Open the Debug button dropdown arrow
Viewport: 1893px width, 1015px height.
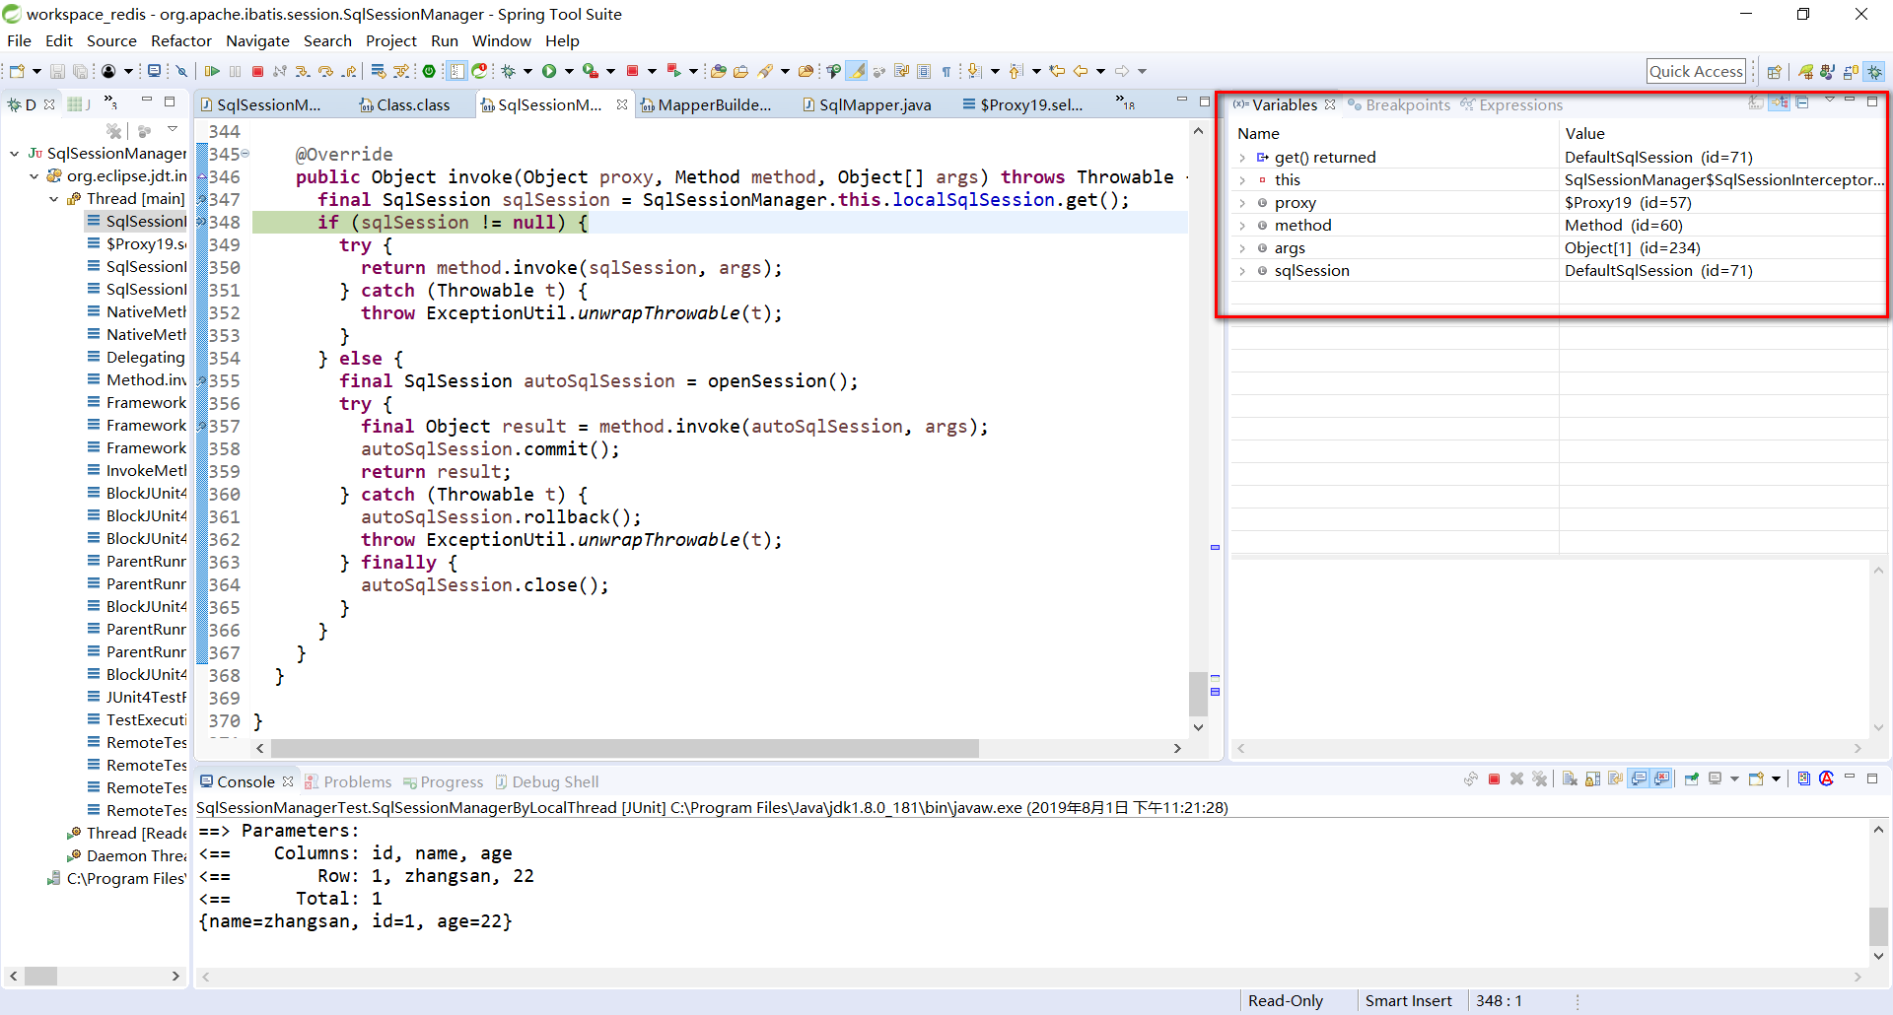pyautogui.click(x=527, y=71)
